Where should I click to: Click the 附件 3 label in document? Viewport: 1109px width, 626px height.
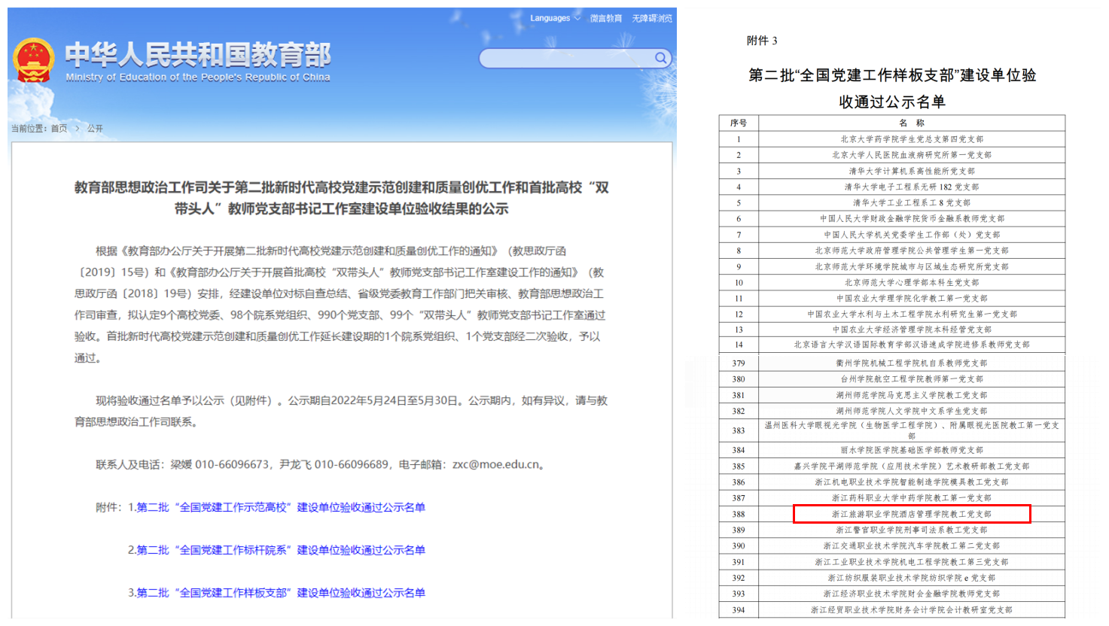[762, 41]
